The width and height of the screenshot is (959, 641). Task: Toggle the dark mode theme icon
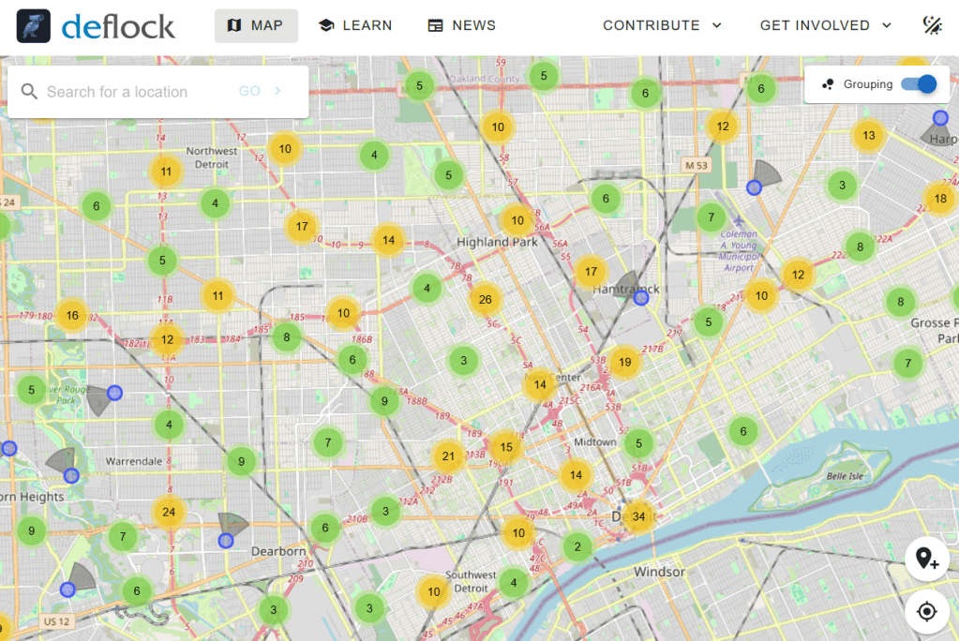point(932,25)
